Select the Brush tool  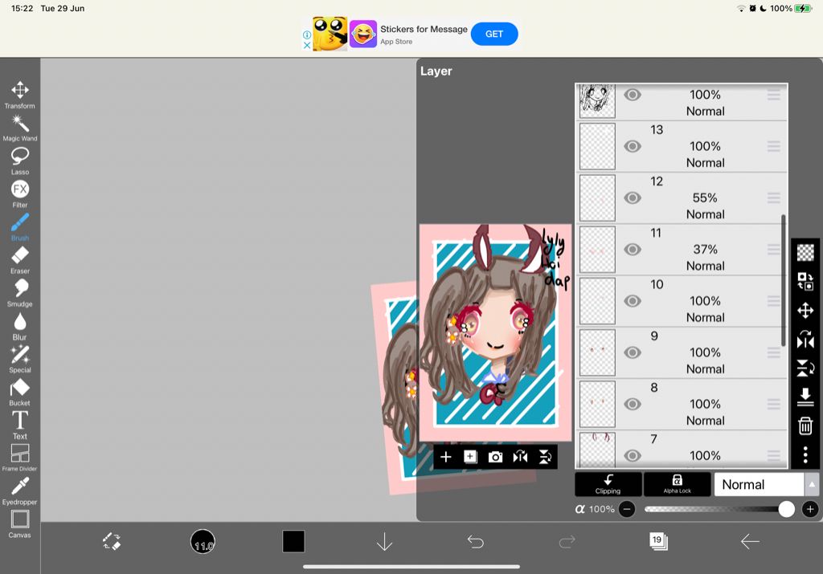click(x=20, y=227)
